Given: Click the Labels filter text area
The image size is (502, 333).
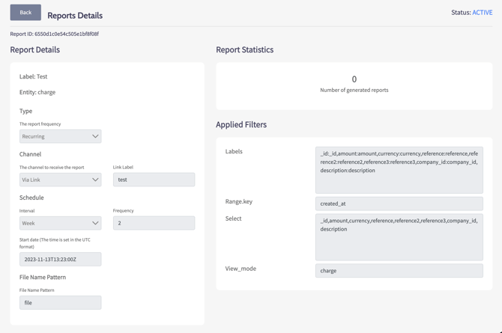Looking at the screenshot, I should pyautogui.click(x=399, y=170).
